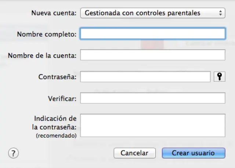
Task: Click the 'Contraseña:' label text
Action: (x=57, y=77)
